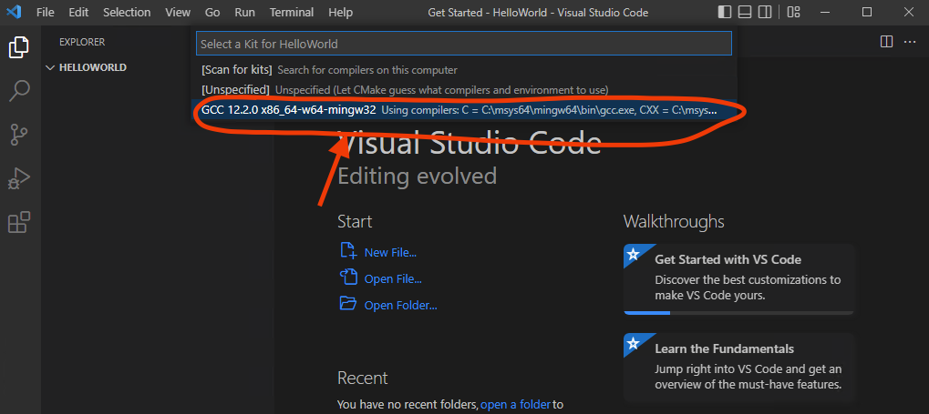Image resolution: width=929 pixels, height=414 pixels.
Task: Open the Edit menu
Action: (x=77, y=13)
